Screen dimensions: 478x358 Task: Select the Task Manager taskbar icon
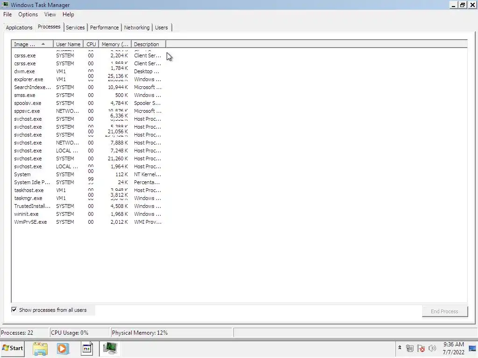click(x=110, y=349)
